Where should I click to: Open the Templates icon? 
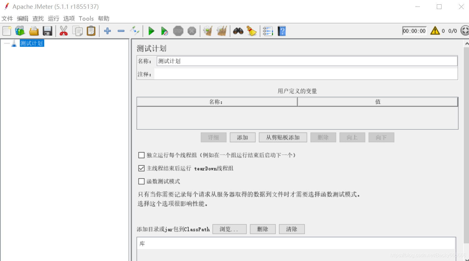20,31
